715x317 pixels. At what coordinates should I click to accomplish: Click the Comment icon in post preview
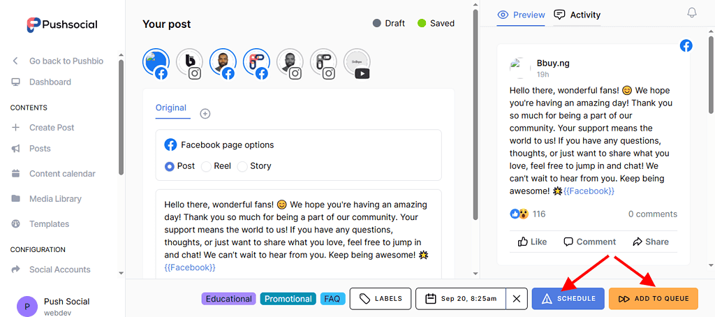point(568,242)
